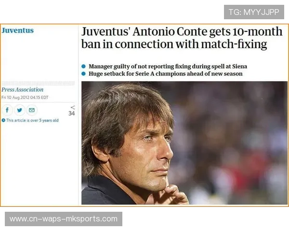Image resolution: width=289 pixels, height=231 pixels.
Task: Share the article on Facebook
Action: pyautogui.click(x=7, y=110)
